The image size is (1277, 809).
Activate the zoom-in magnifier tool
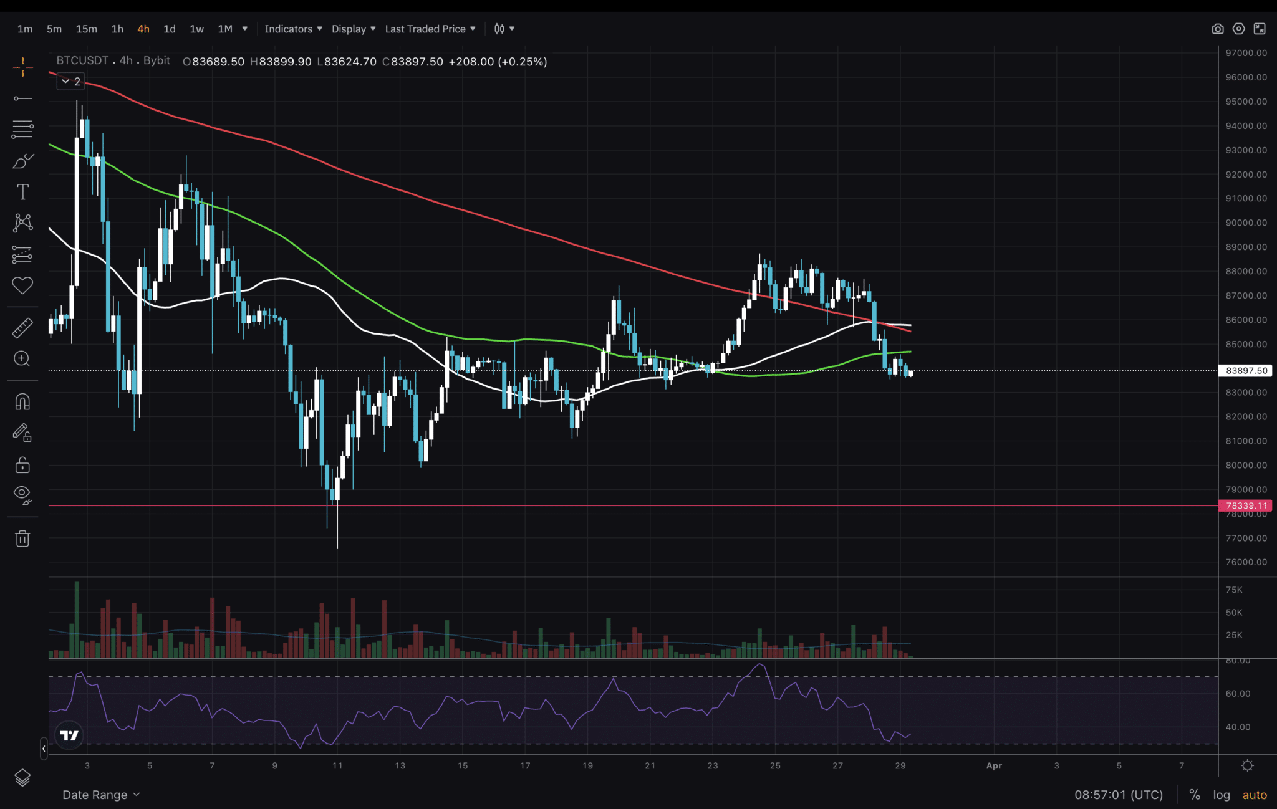(22, 359)
